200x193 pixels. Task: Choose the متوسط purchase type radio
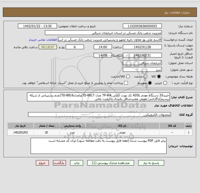pos(150,83)
